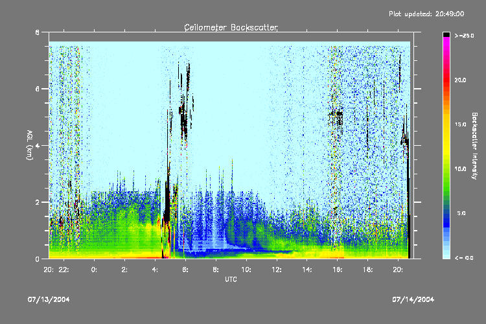This screenshot has width=486, height=324.
Task: Click the 'AGL (km)' y-axis label
Action: point(29,145)
